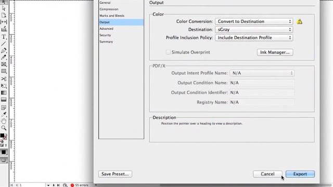Select the Type tool
This screenshot has width=333, height=187.
4,37
